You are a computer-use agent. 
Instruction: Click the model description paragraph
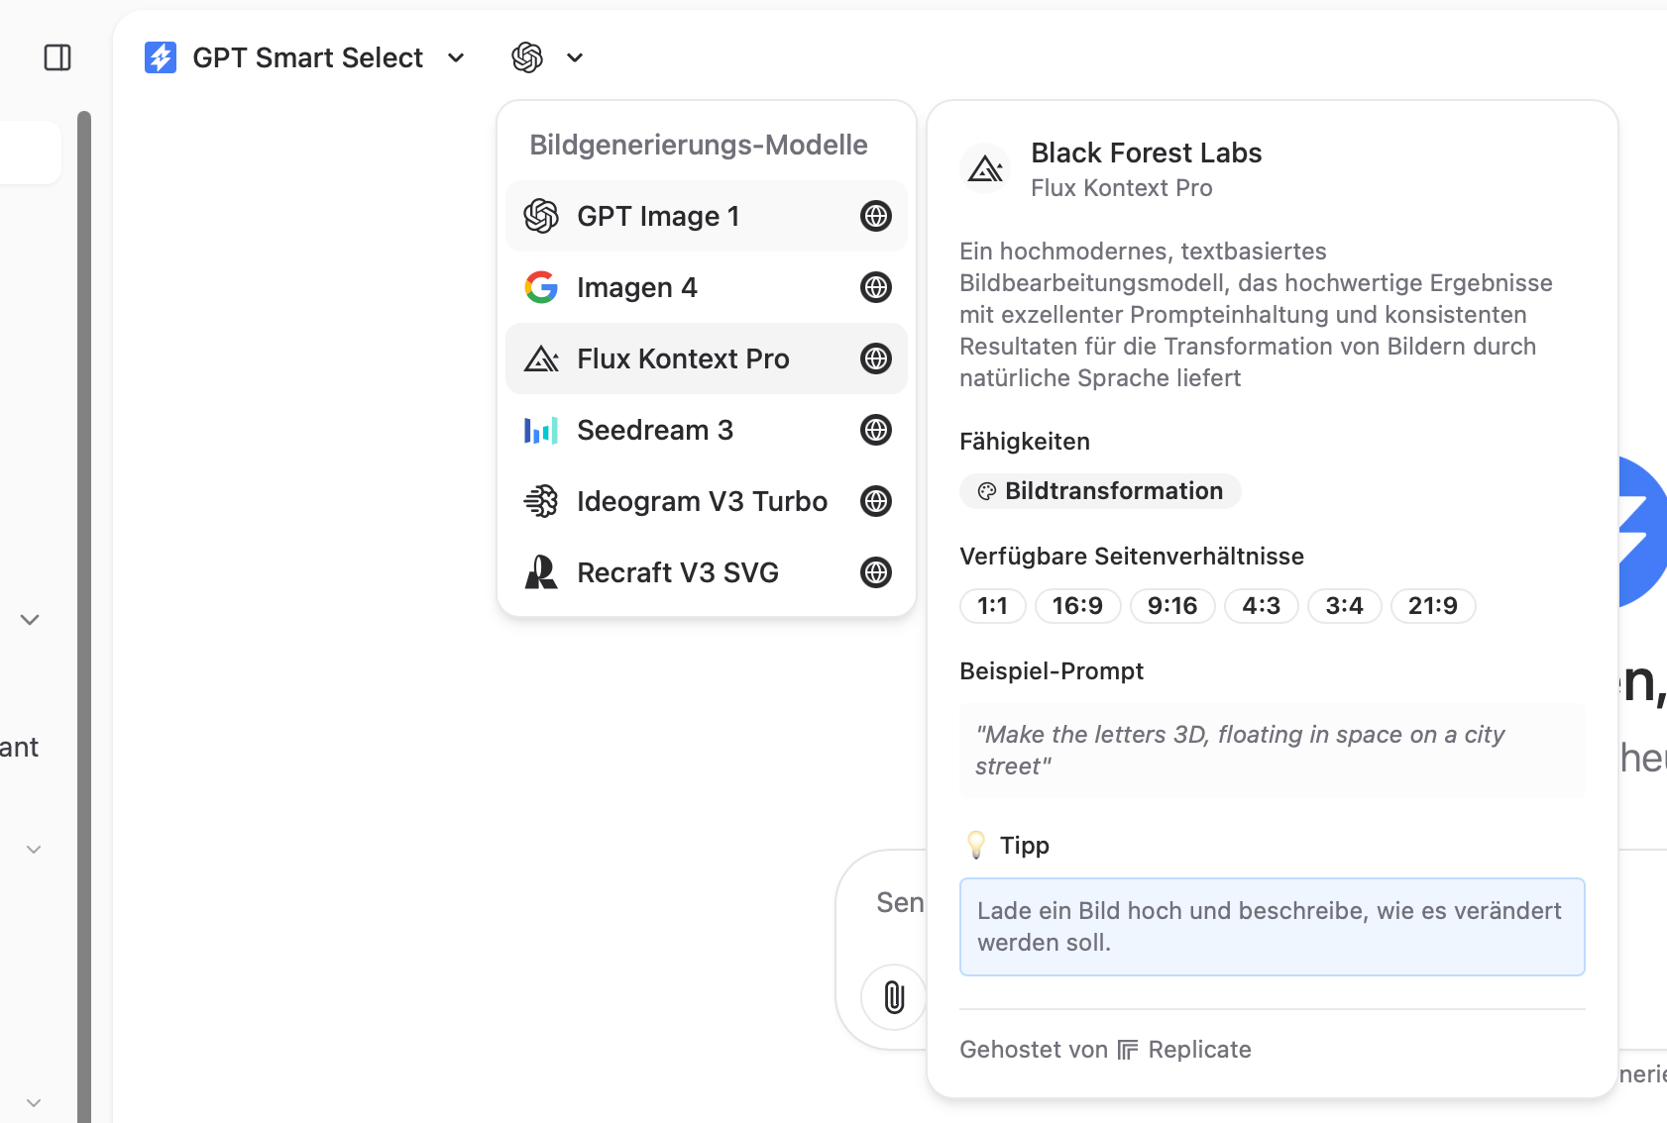1257,315
